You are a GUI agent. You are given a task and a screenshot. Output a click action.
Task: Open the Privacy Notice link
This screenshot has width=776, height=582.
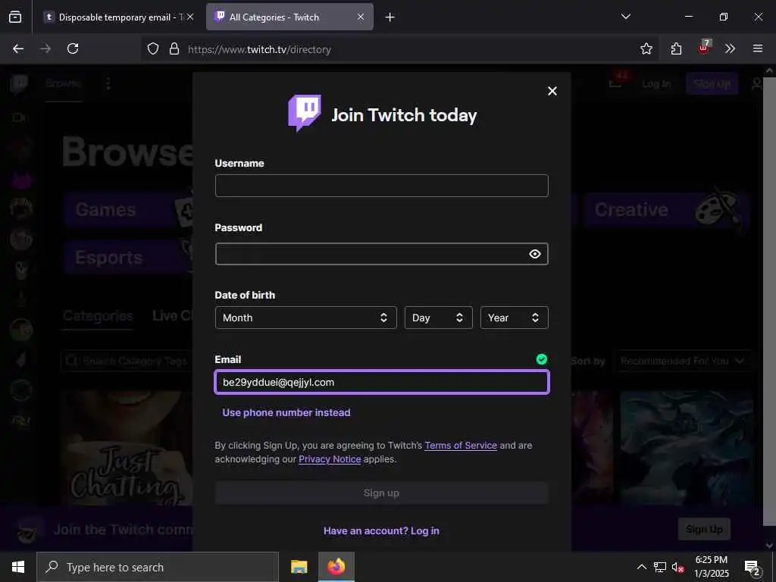pyautogui.click(x=330, y=459)
